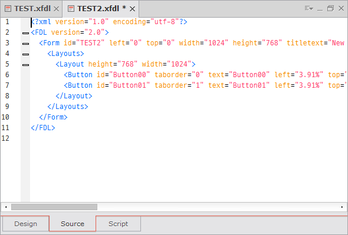This screenshot has height=235, width=348.
Task: Collapse the Form node on line 3
Action: click(x=26, y=44)
